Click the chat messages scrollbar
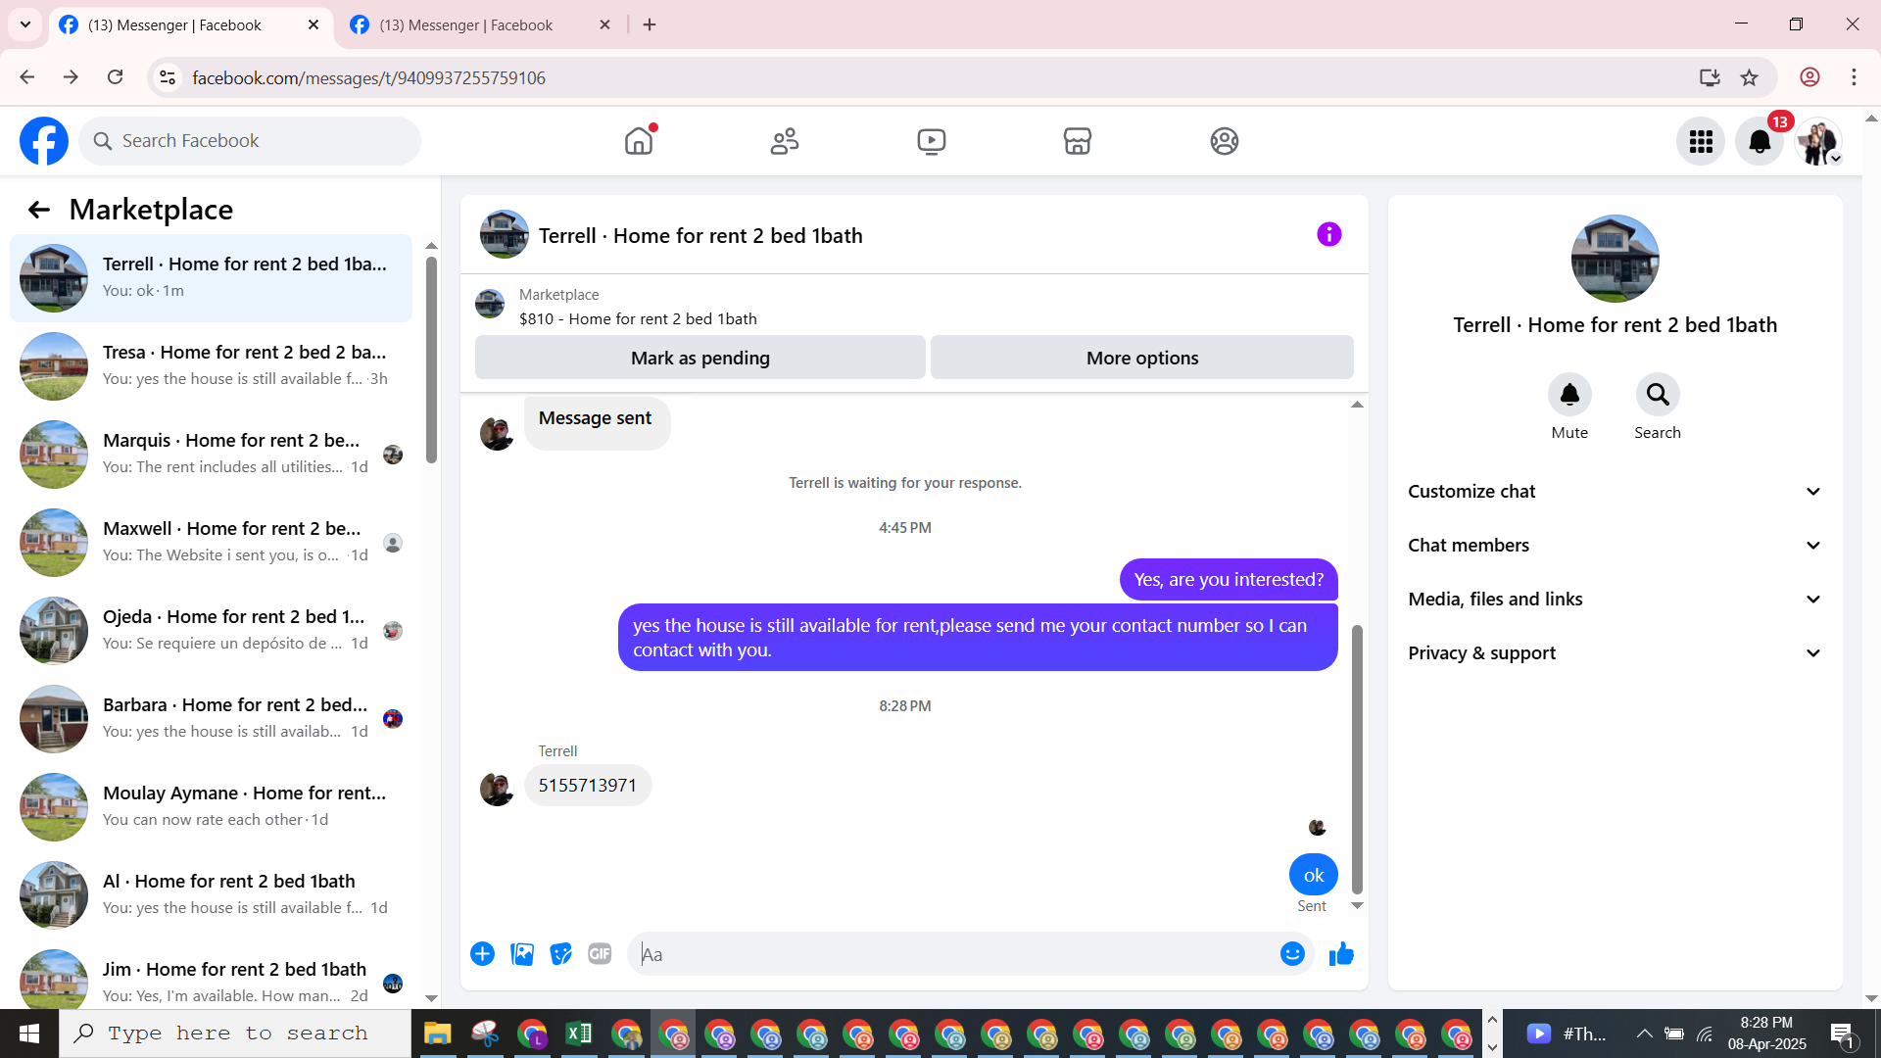Screen dimensions: 1881x1058 (1357, 759)
